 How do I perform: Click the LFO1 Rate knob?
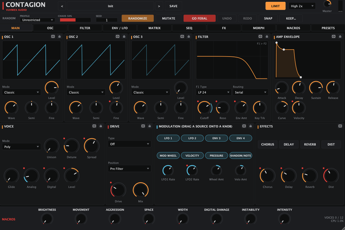(168, 170)
